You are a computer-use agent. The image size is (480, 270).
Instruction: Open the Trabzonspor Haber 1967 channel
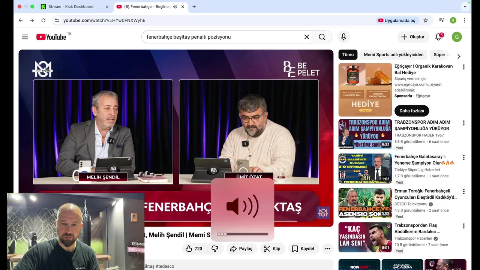(x=419, y=135)
